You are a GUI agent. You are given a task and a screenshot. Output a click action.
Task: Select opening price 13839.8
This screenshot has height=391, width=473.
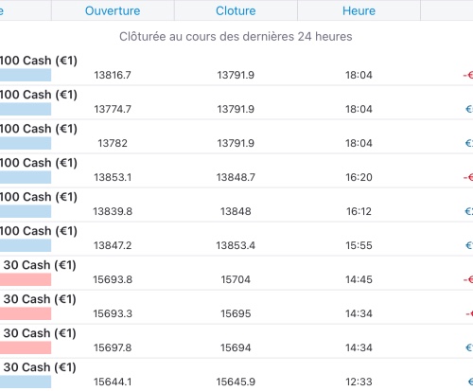tap(113, 211)
